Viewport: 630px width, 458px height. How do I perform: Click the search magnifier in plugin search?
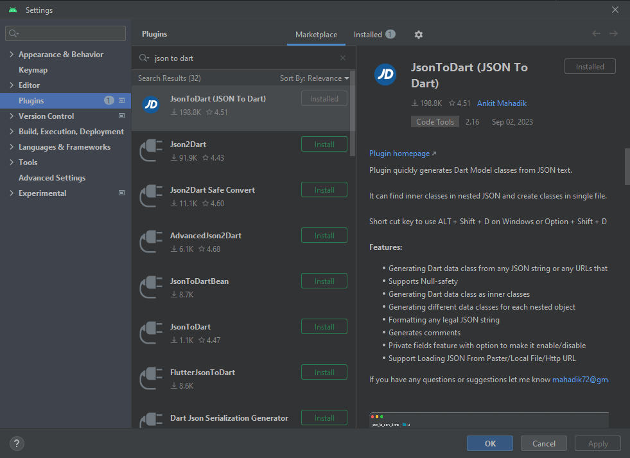144,58
